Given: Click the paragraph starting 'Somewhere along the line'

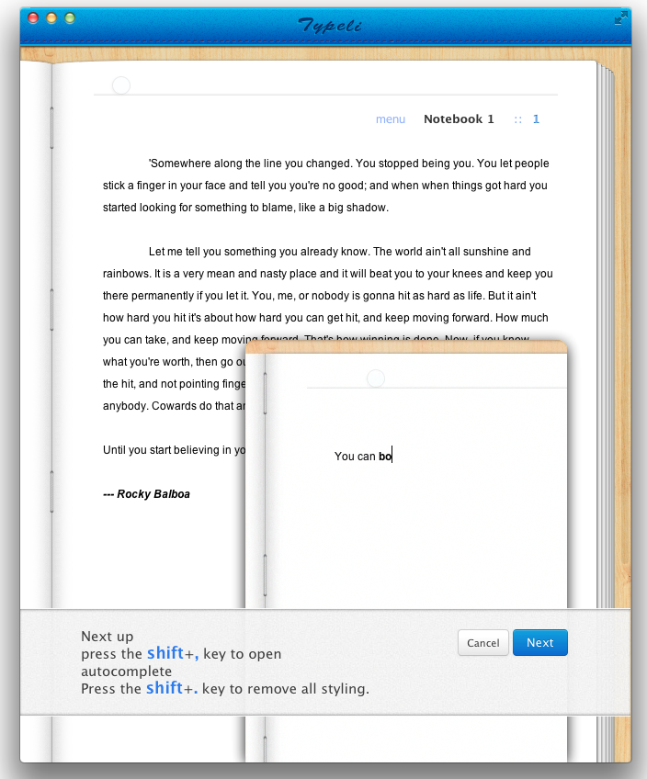Looking at the screenshot, I should click(x=325, y=186).
